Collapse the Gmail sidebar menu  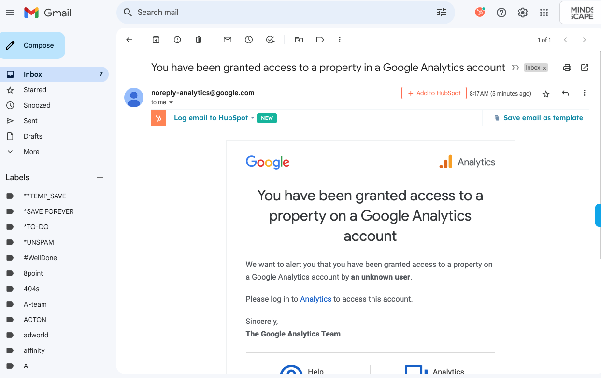click(10, 12)
